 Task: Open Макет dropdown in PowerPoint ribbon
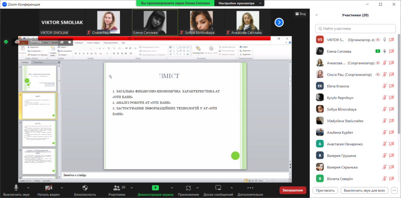[x=62, y=47]
